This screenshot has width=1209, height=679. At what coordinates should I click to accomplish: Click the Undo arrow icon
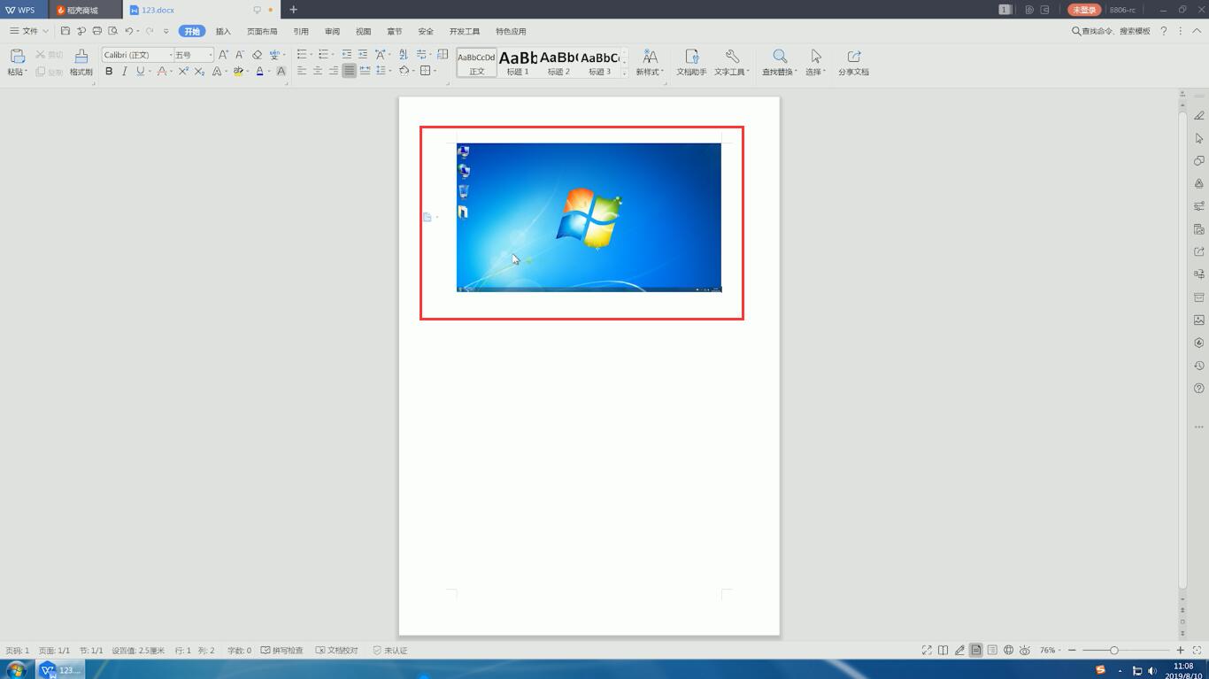129,31
